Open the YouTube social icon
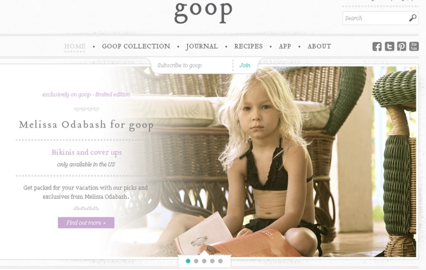 (x=414, y=46)
